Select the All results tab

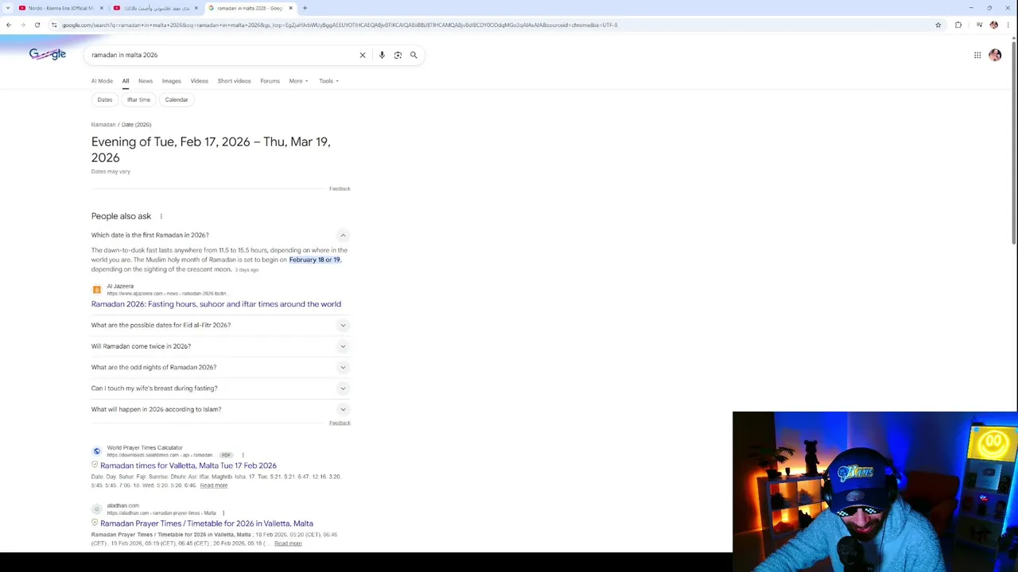coord(125,81)
